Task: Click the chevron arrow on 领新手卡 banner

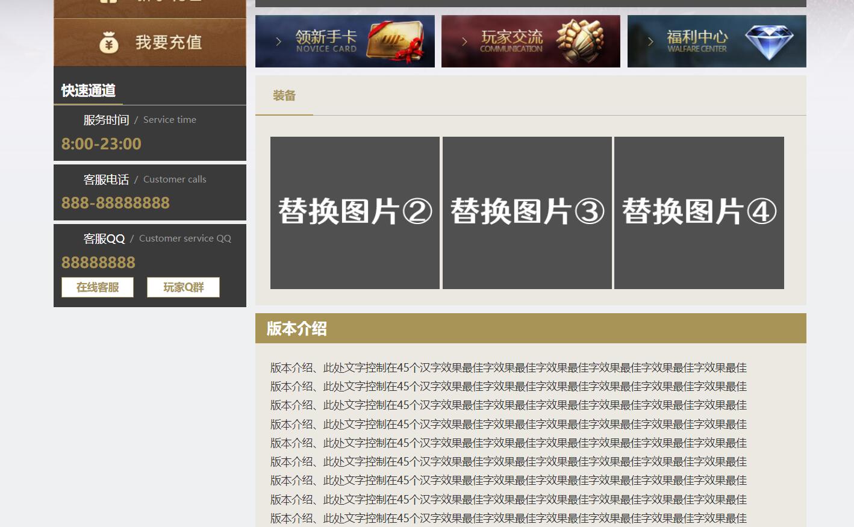Action: (x=278, y=42)
